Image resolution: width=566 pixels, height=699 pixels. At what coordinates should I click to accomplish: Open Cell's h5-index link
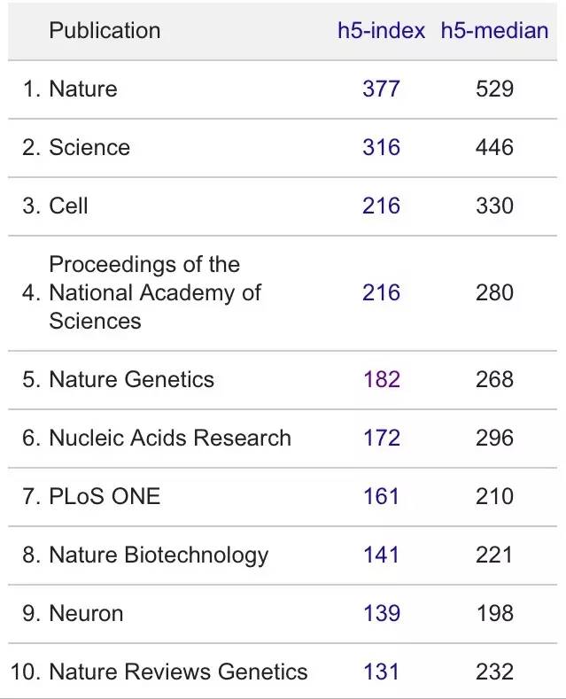[381, 206]
